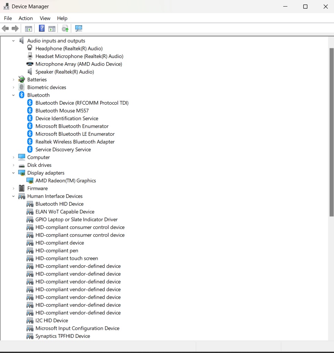Open the Action menu
Viewport: 334px width, 353px height.
click(x=26, y=18)
